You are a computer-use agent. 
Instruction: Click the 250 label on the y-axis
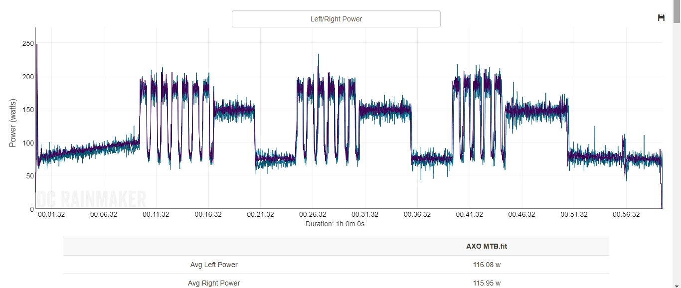[x=28, y=43]
